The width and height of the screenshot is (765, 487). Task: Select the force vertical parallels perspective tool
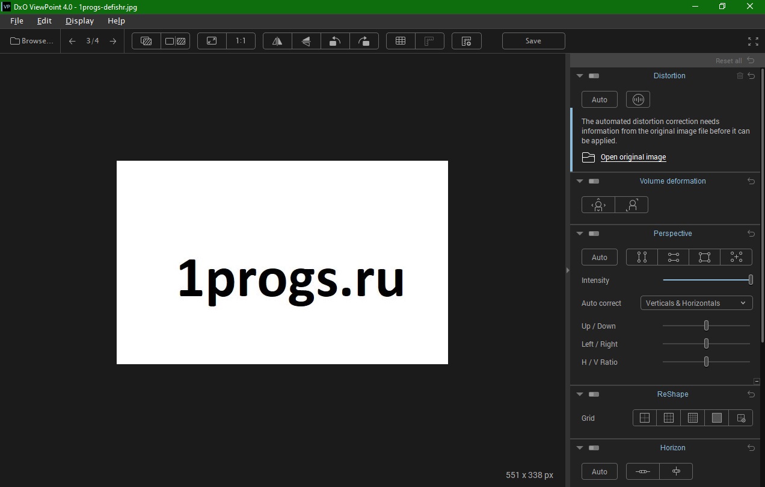642,257
